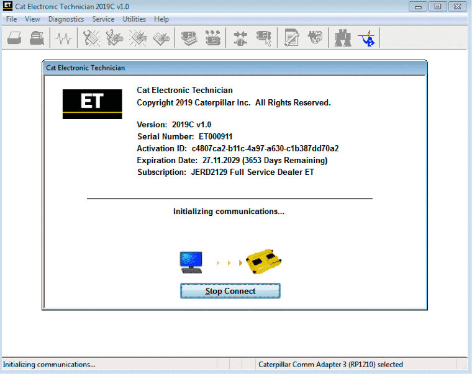Screen dimensions: 472x374
Task: Open the hand holding chip icon
Action: [315, 37]
